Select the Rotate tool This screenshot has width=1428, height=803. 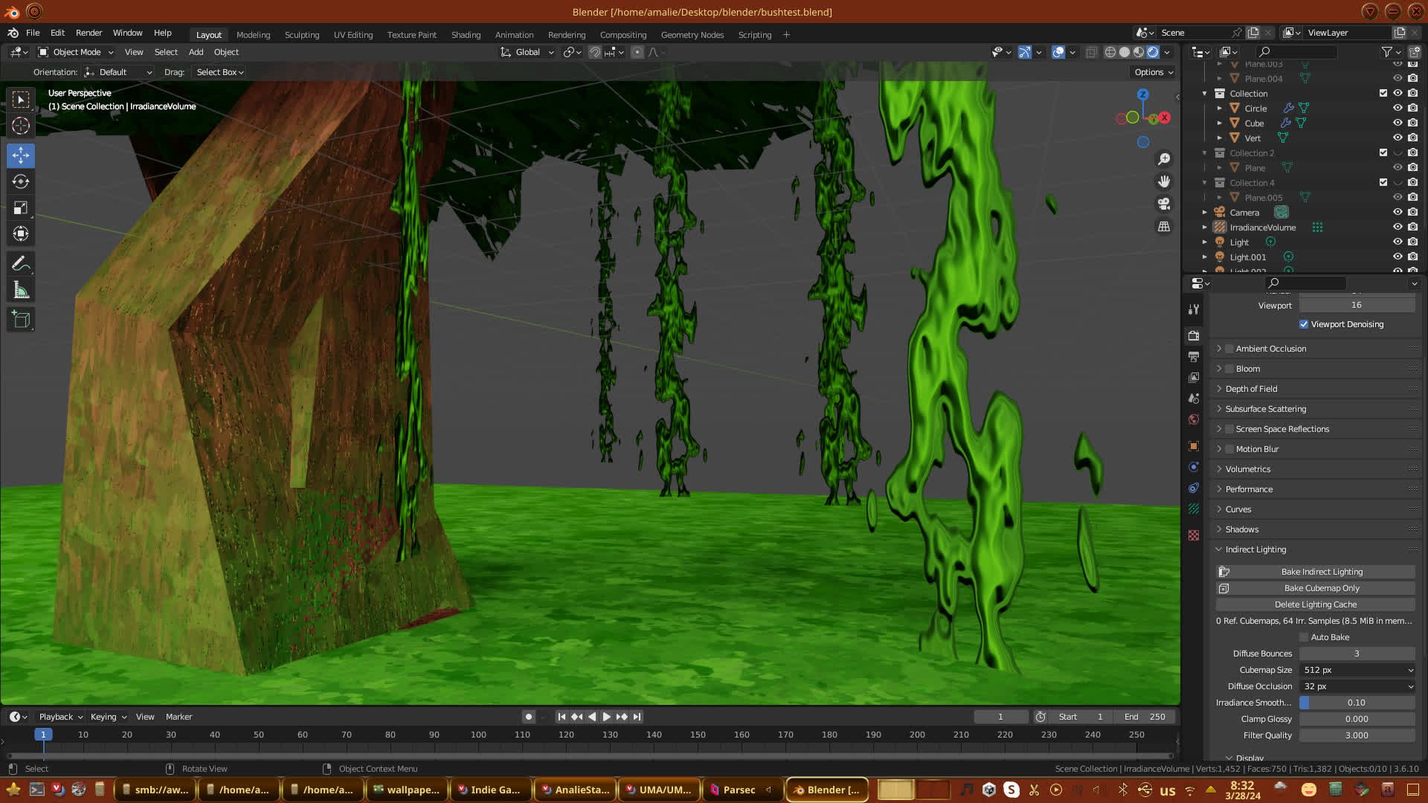[21, 181]
